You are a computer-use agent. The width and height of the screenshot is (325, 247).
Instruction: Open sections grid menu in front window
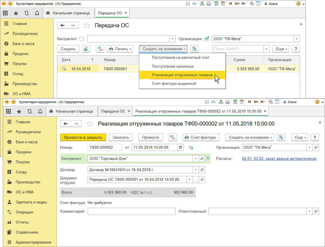pos(9,111)
